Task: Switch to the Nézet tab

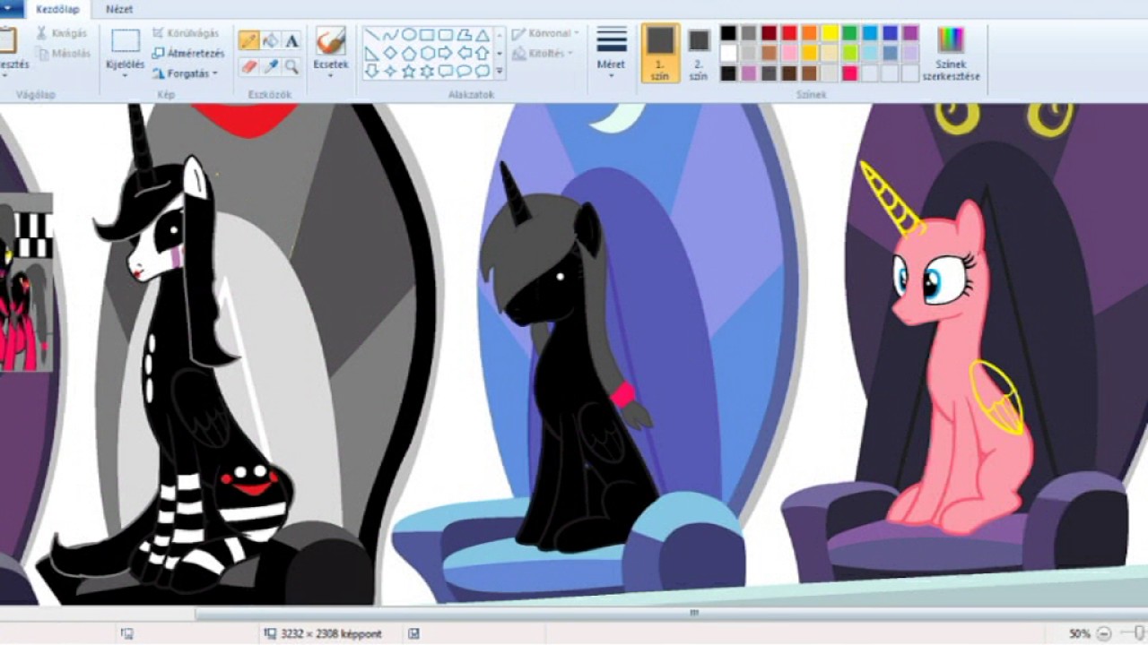Action: coord(119,10)
